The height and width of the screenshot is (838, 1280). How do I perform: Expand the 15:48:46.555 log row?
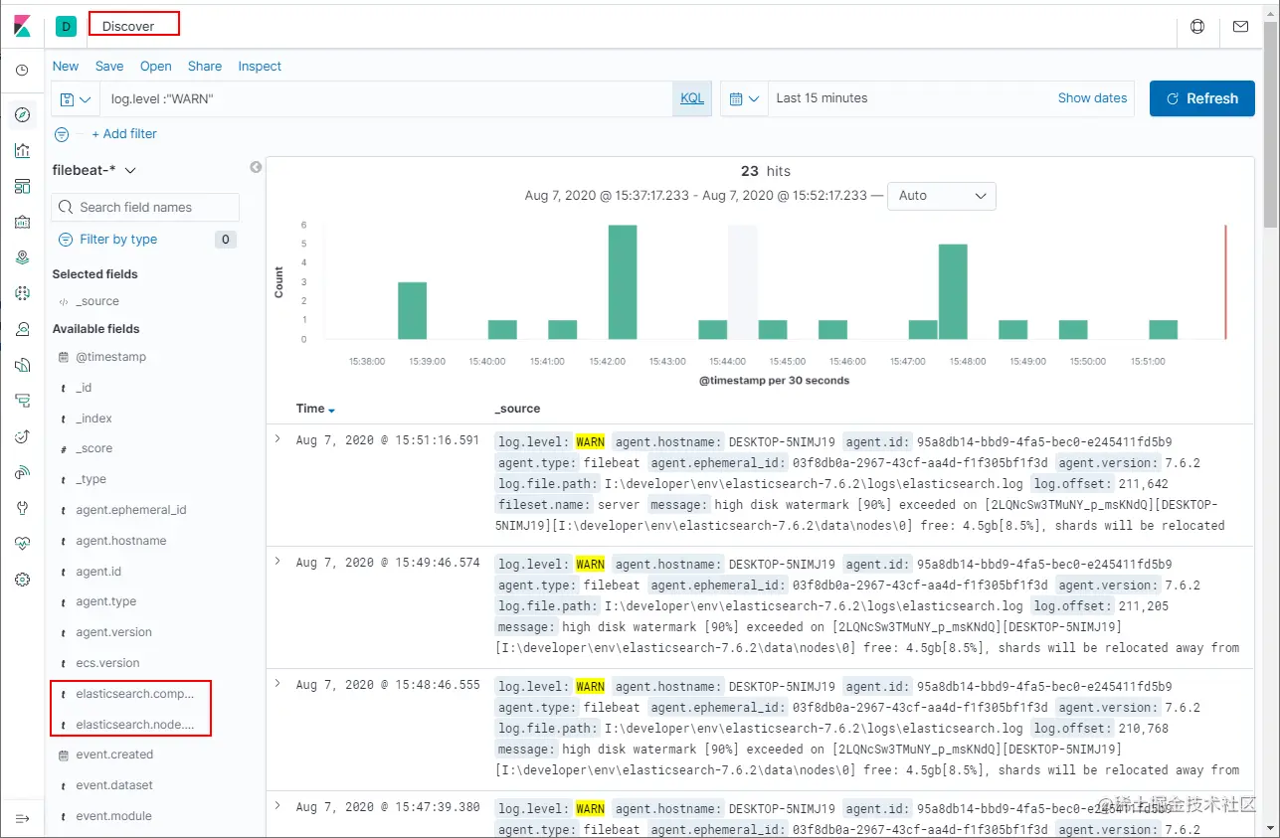pos(277,684)
